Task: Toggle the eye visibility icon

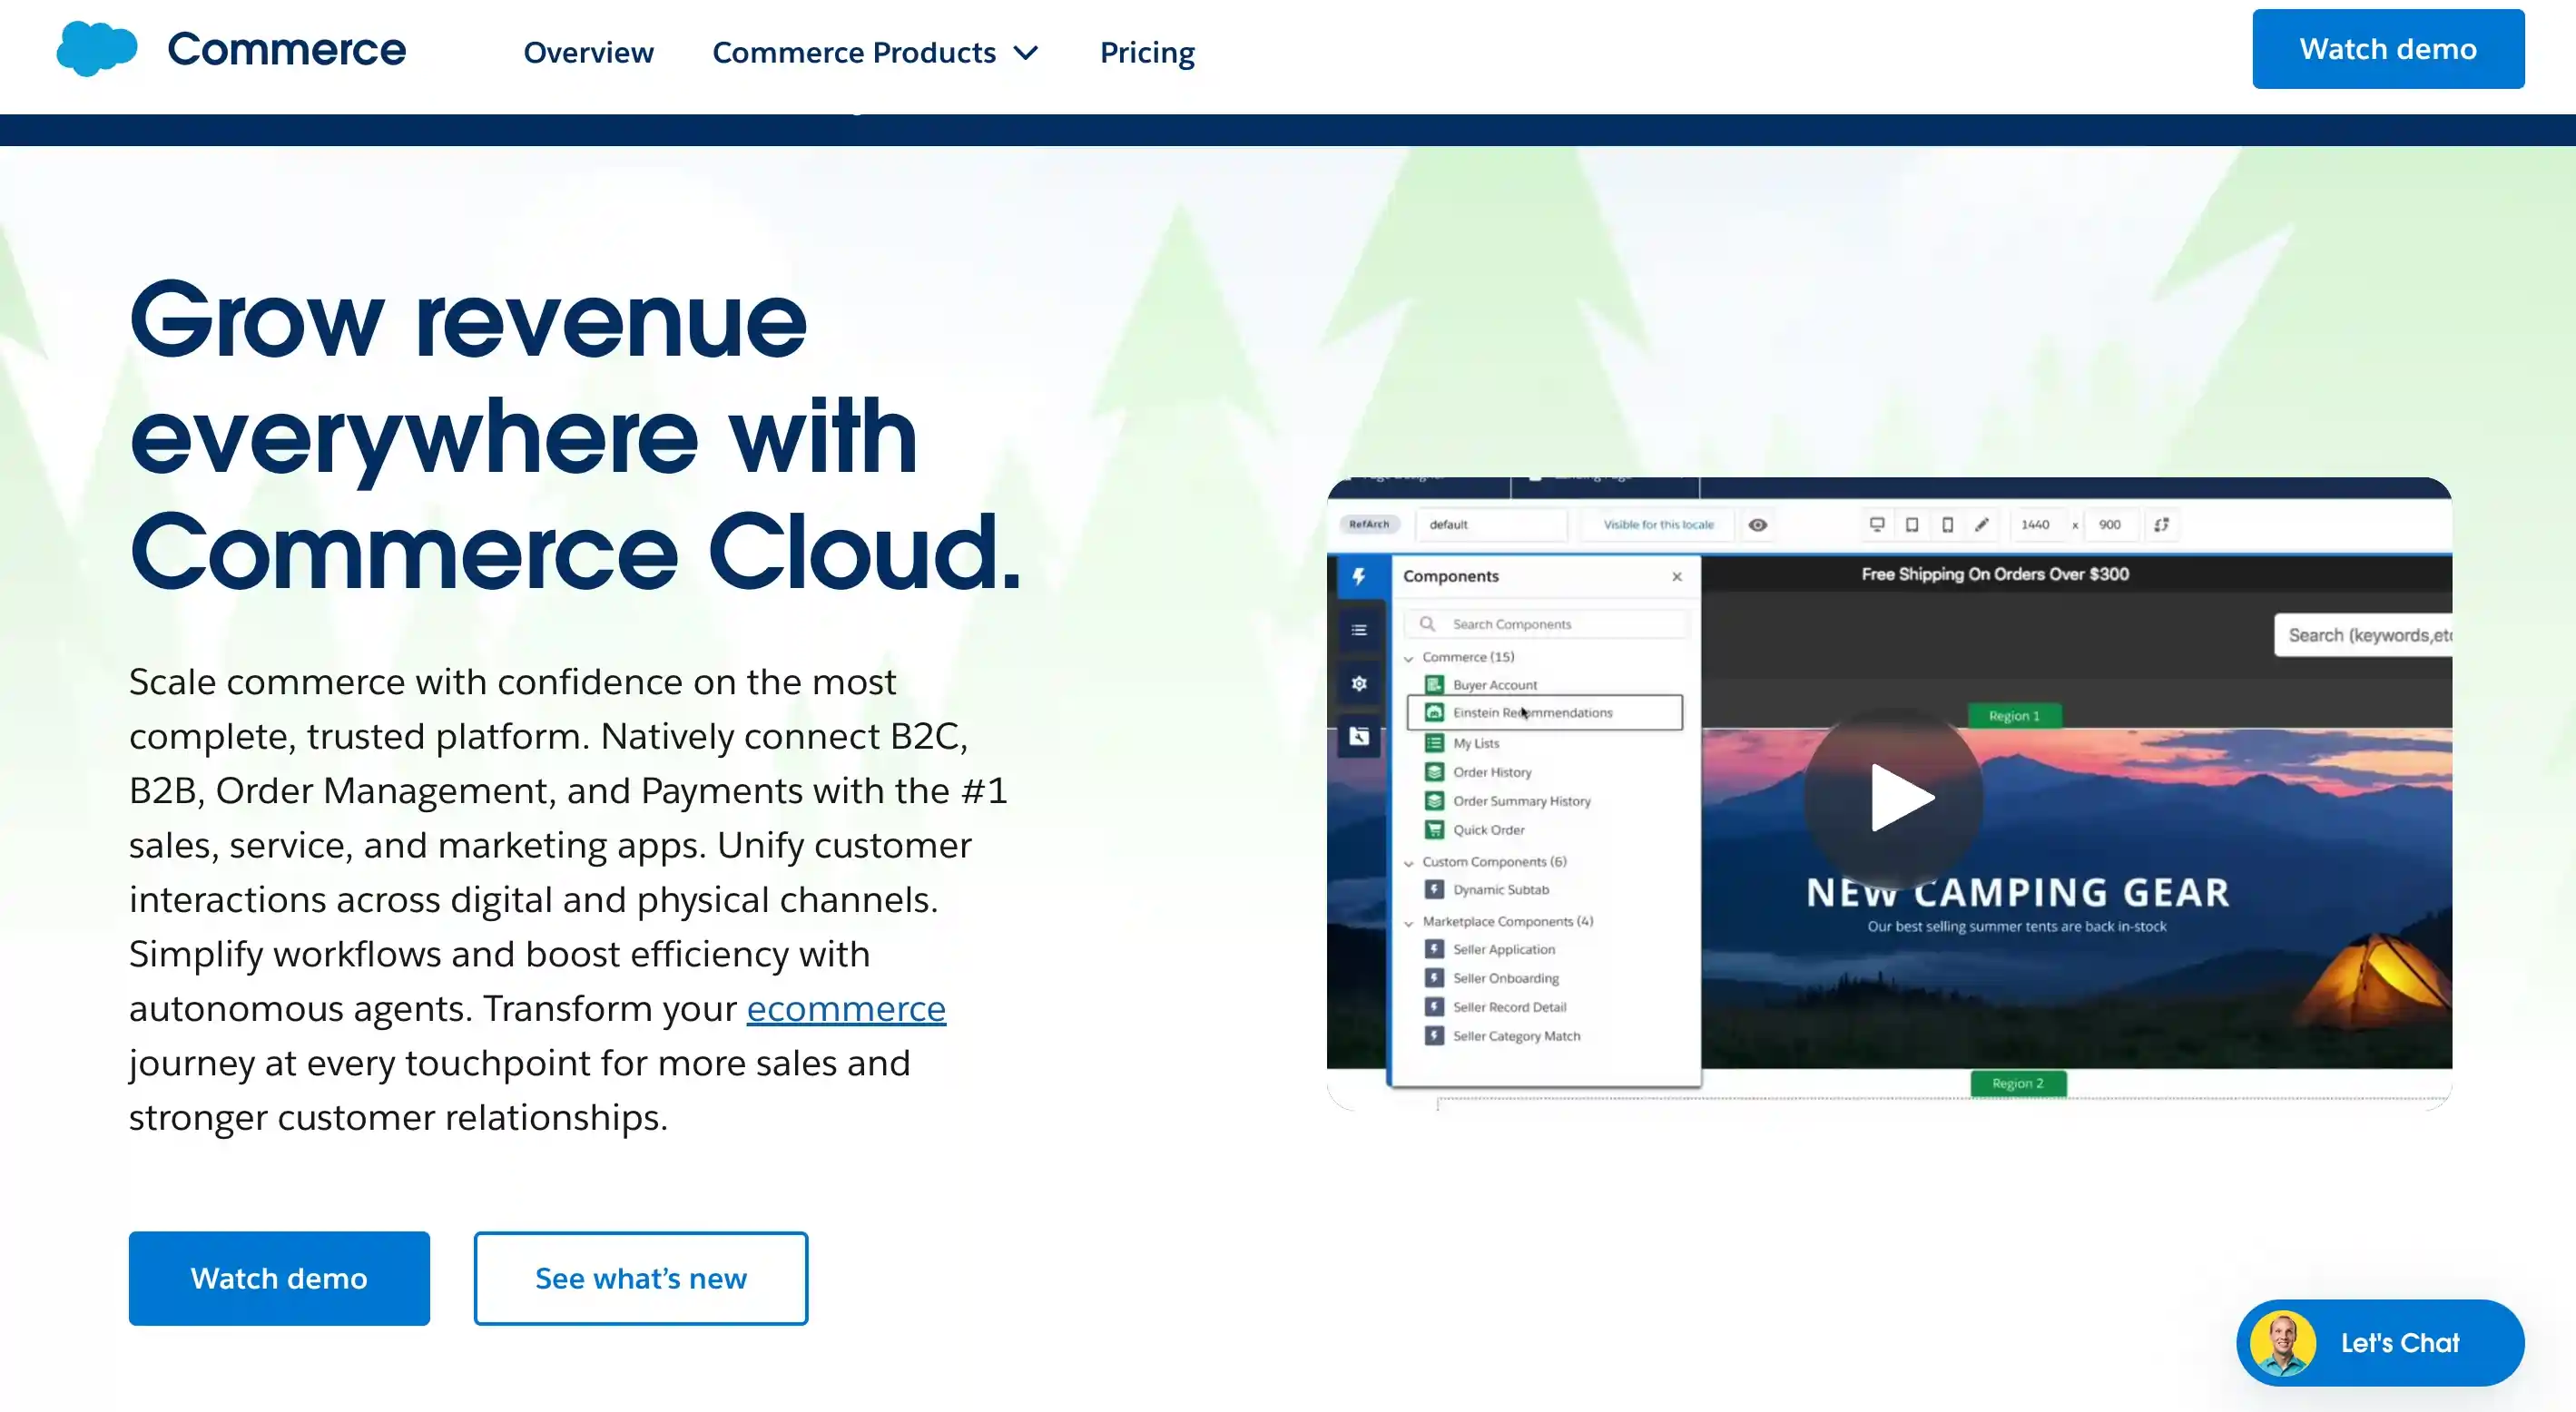Action: pos(1757,525)
